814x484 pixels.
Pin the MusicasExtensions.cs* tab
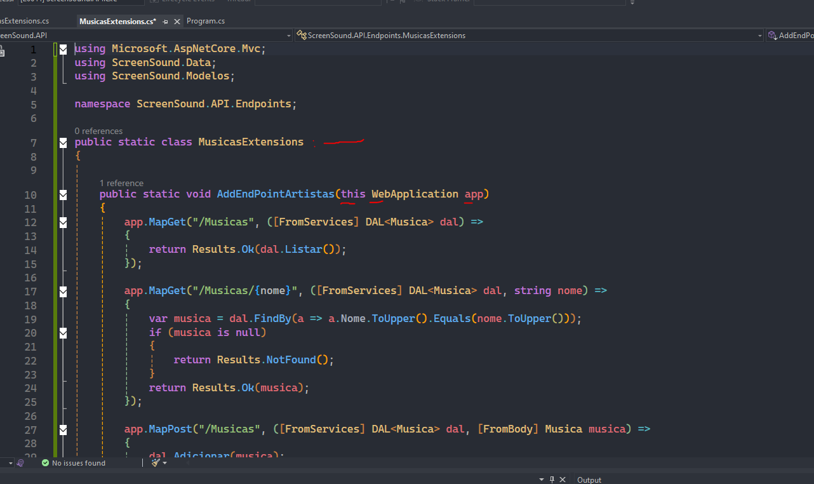[166, 21]
